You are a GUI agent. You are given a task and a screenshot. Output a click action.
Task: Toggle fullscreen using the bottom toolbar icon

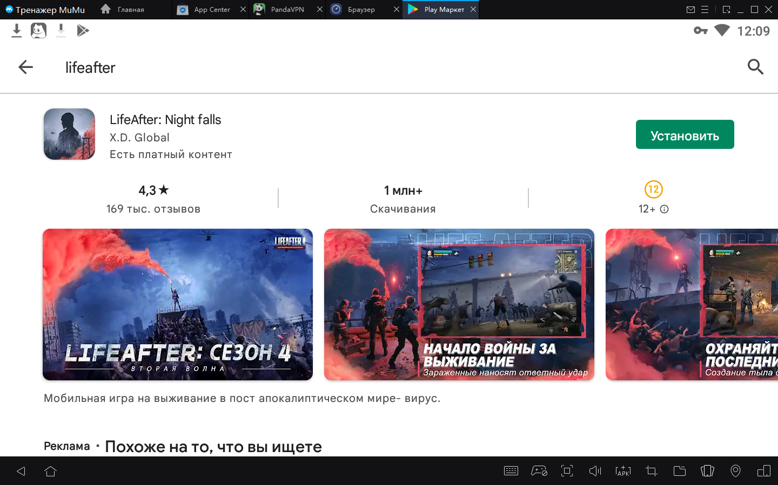(567, 471)
